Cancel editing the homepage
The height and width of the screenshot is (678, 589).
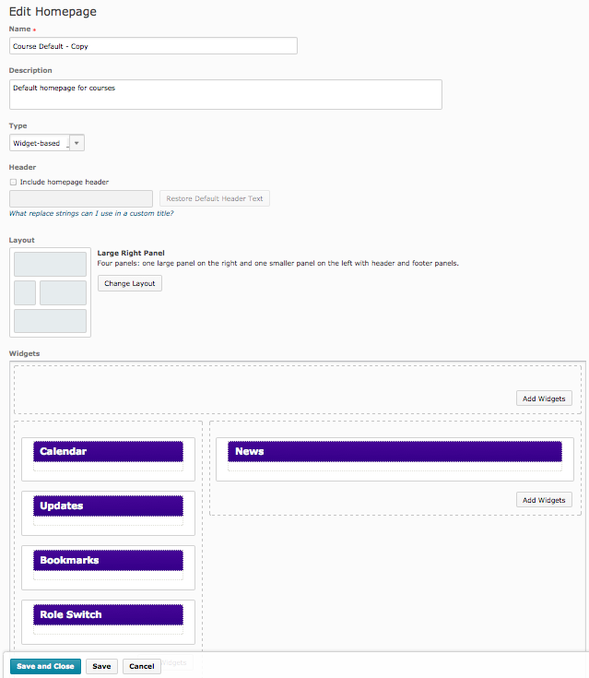[141, 666]
